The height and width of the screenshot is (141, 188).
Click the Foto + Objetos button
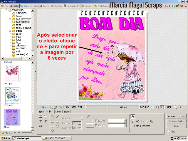(x=142, y=126)
